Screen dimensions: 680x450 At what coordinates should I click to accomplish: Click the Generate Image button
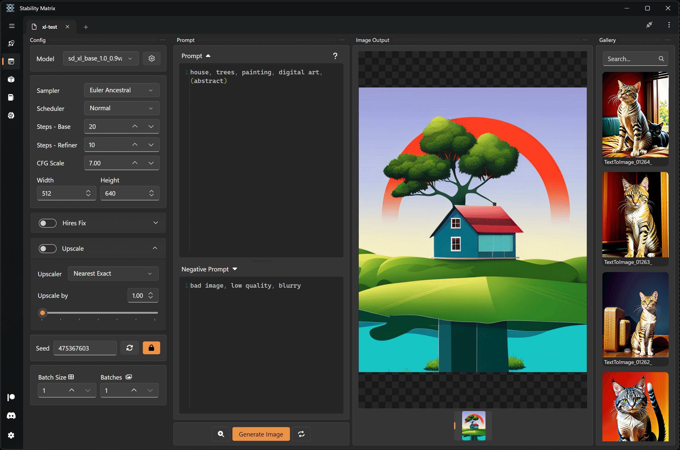coord(261,434)
